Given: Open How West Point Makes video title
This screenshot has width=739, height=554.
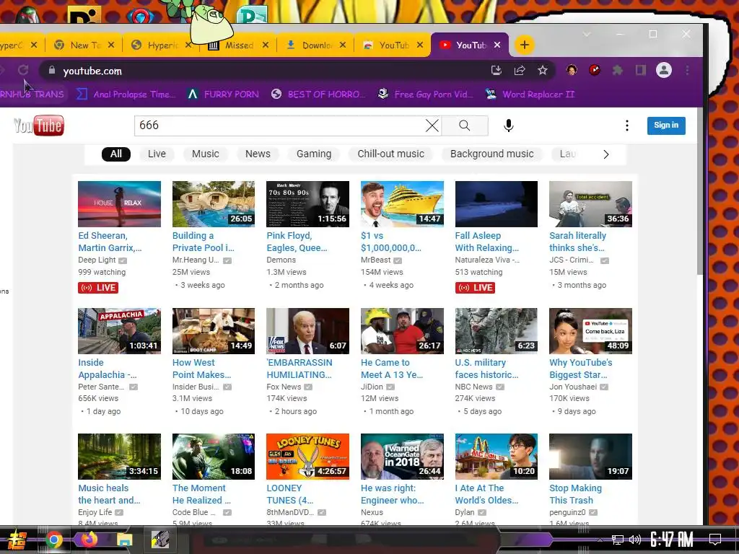Looking at the screenshot, I should tap(202, 369).
